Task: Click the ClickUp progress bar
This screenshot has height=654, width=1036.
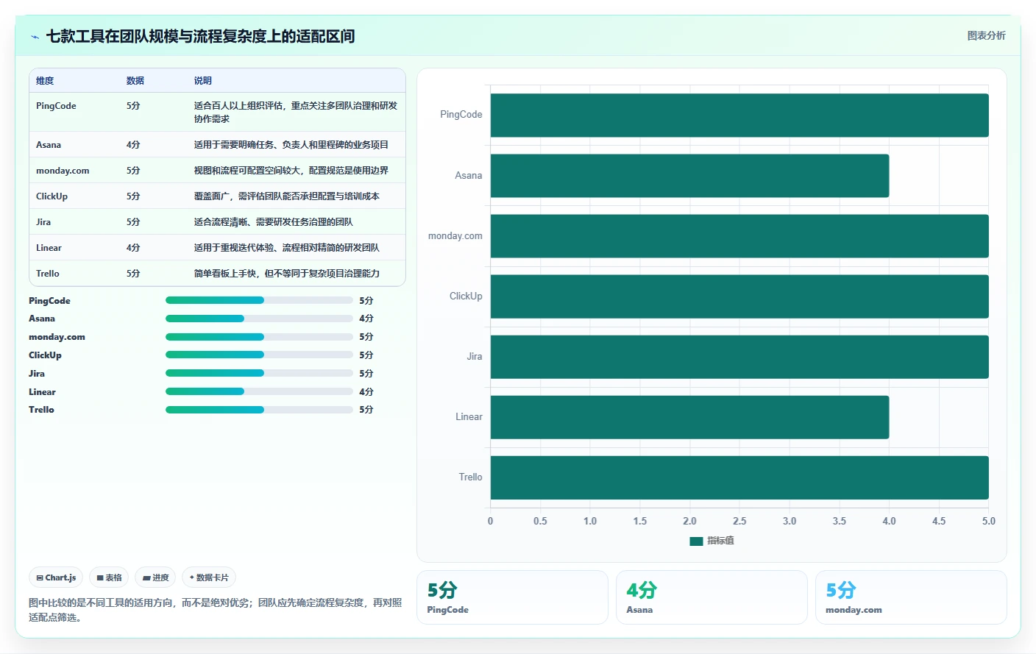Action: click(259, 355)
